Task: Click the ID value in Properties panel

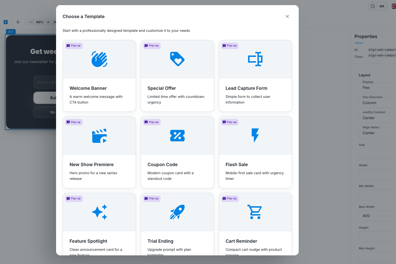Action: click(382, 50)
